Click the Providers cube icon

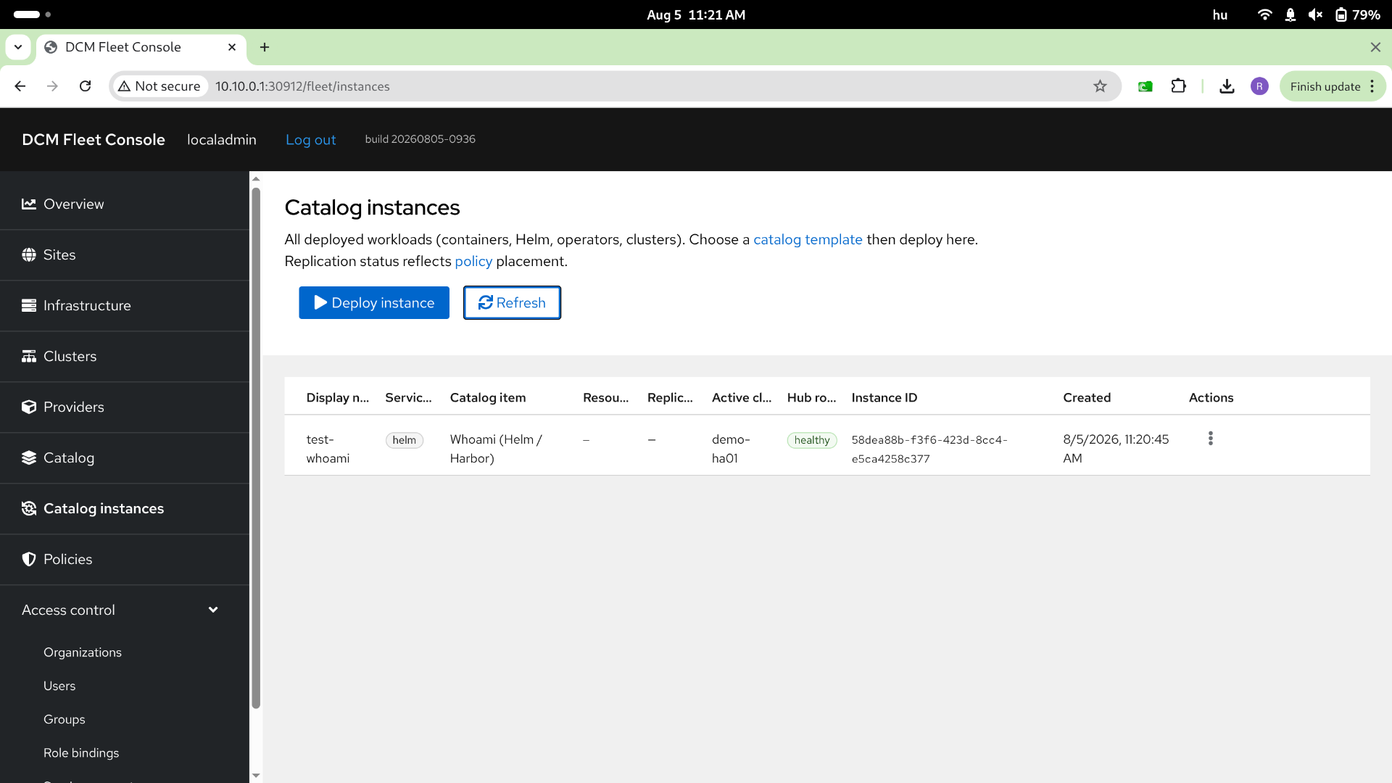pos(29,407)
